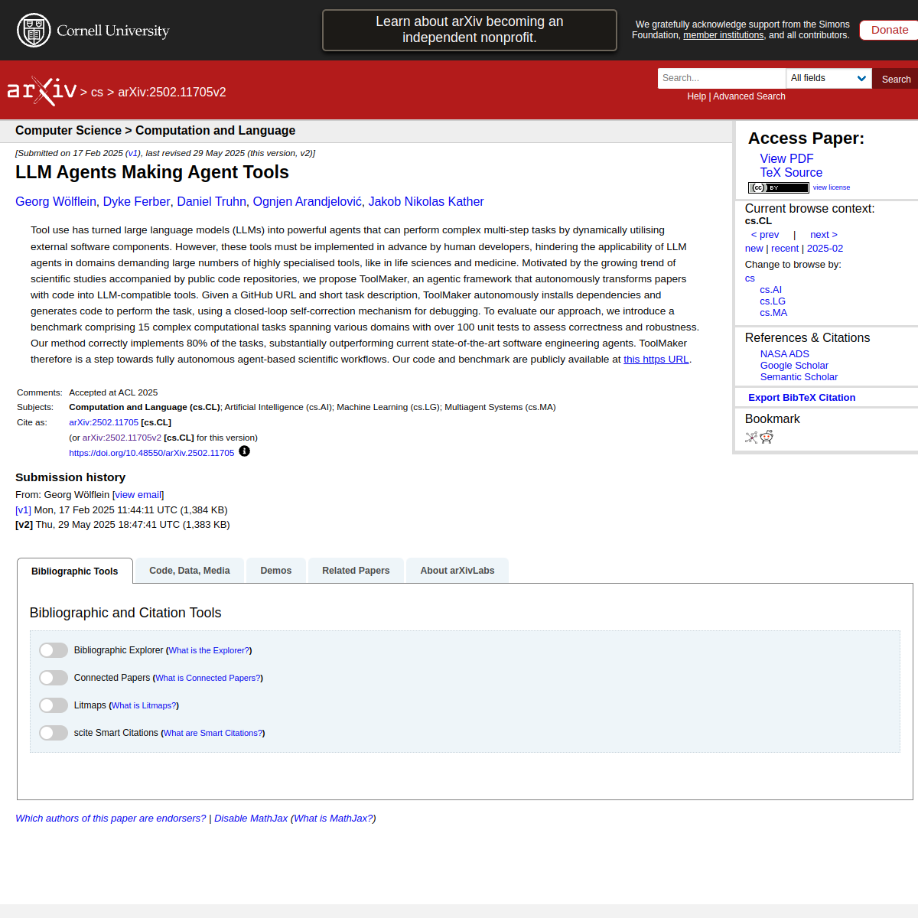Open version [v1] in submission history
Viewport: 918px width, 918px height.
coord(23,510)
